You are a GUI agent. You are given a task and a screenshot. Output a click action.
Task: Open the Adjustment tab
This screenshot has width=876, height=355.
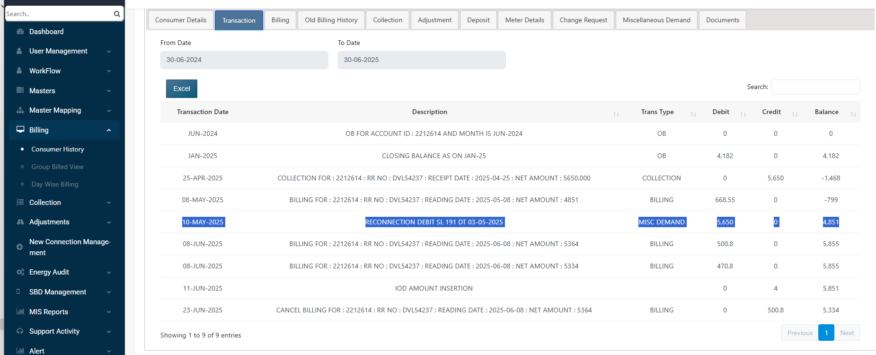click(434, 20)
